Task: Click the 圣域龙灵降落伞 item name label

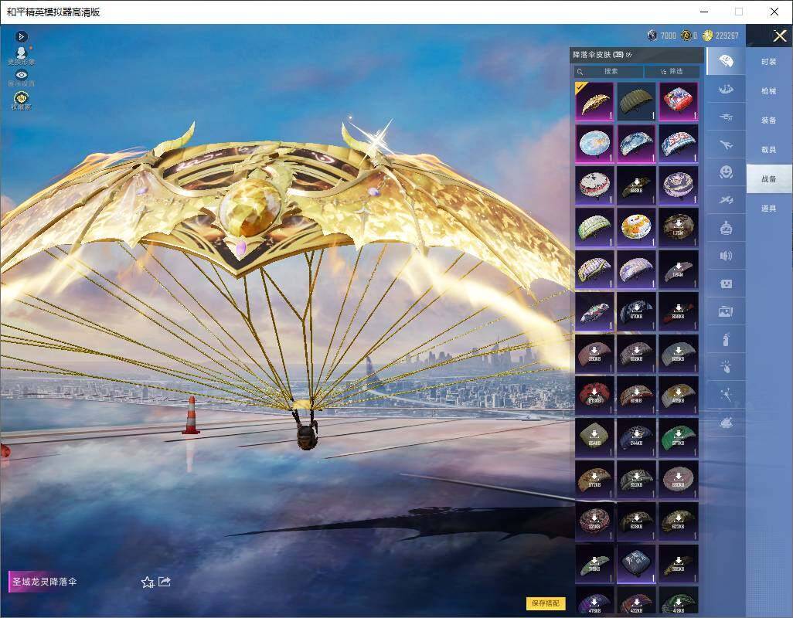Action: pos(45,582)
